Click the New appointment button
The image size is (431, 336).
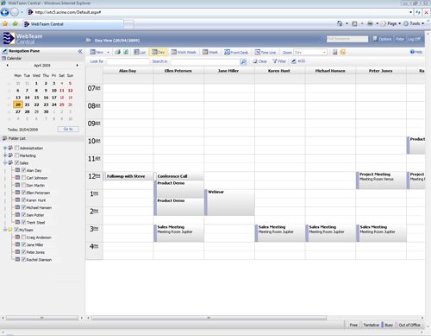[97, 52]
